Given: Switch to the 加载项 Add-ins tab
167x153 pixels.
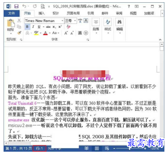Looking at the screenshot, I should click(x=149, y=13).
